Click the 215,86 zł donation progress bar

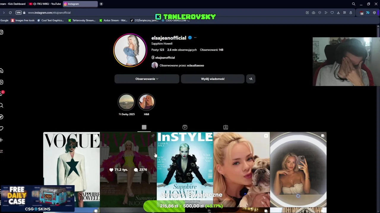click(x=191, y=206)
